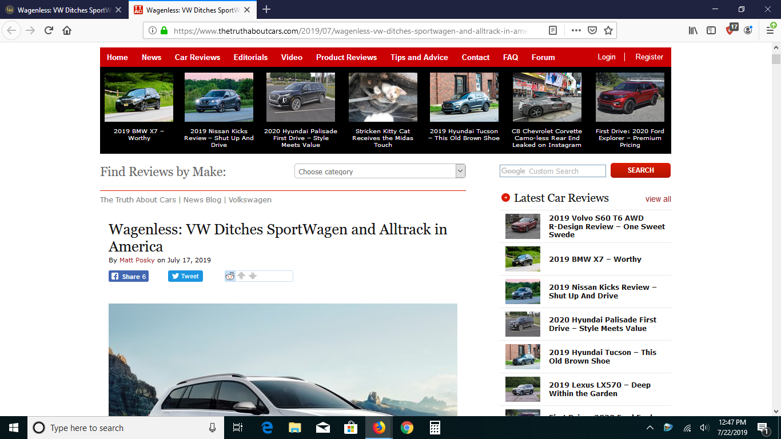Open the Firefox Library icon
Image resolution: width=781 pixels, height=439 pixels.
coord(693,30)
